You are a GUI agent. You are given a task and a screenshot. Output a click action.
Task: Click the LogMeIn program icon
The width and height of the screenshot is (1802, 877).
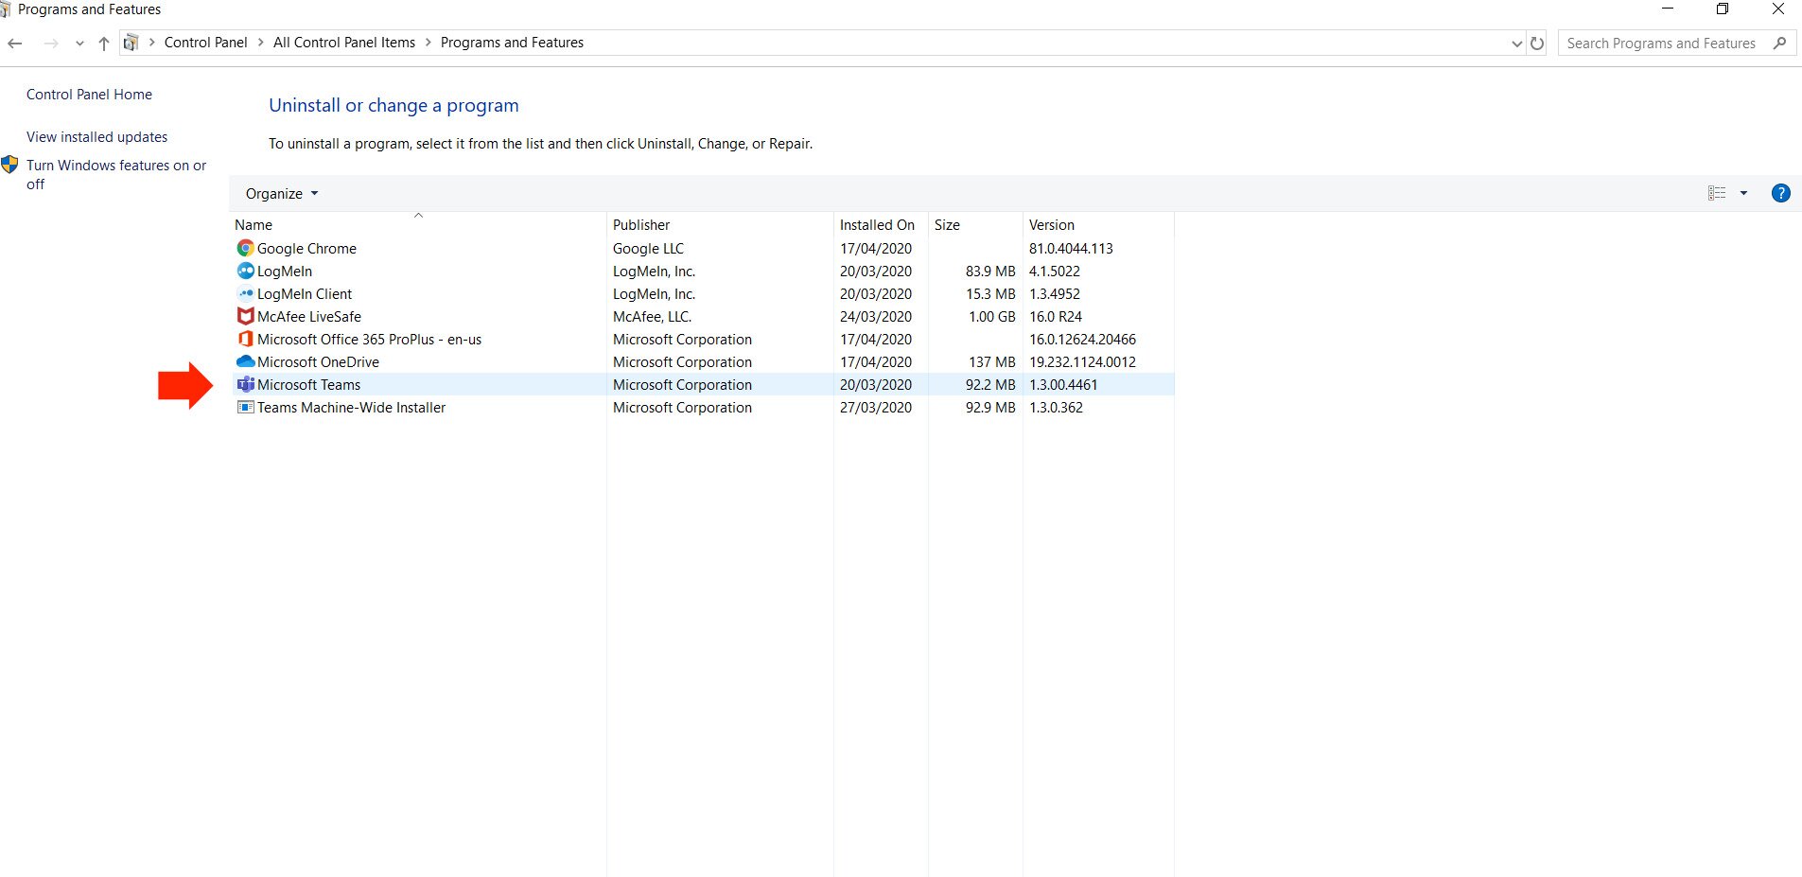[245, 271]
